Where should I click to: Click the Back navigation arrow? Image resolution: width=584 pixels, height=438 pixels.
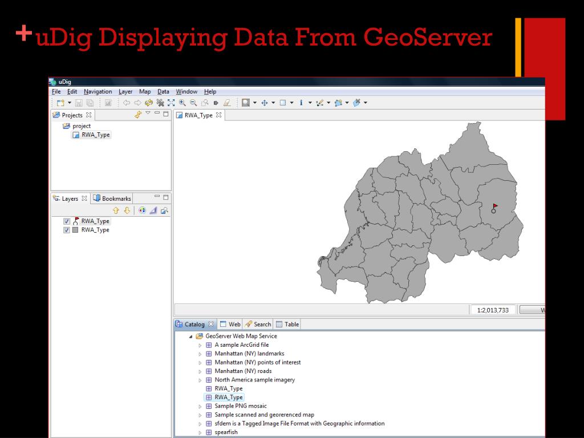point(127,103)
